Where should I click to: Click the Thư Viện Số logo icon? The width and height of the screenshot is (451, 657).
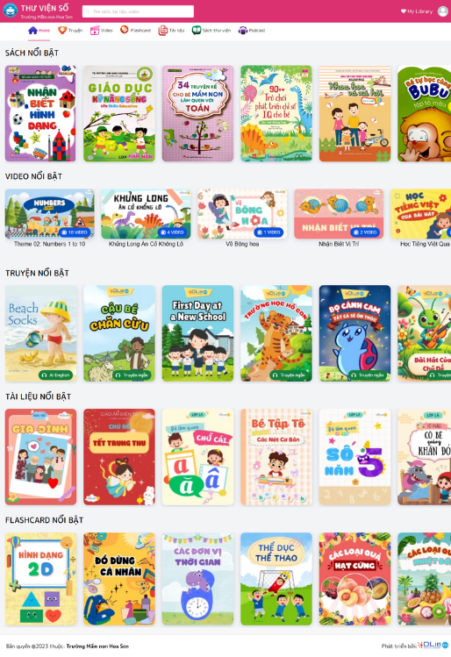click(x=10, y=11)
